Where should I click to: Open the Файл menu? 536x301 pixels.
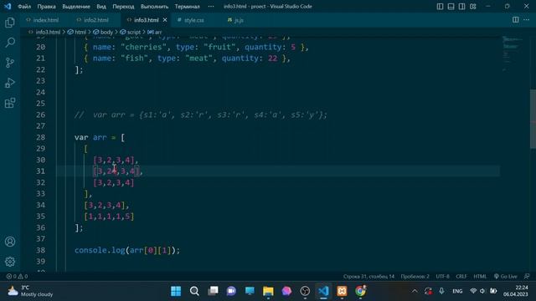click(x=24, y=6)
